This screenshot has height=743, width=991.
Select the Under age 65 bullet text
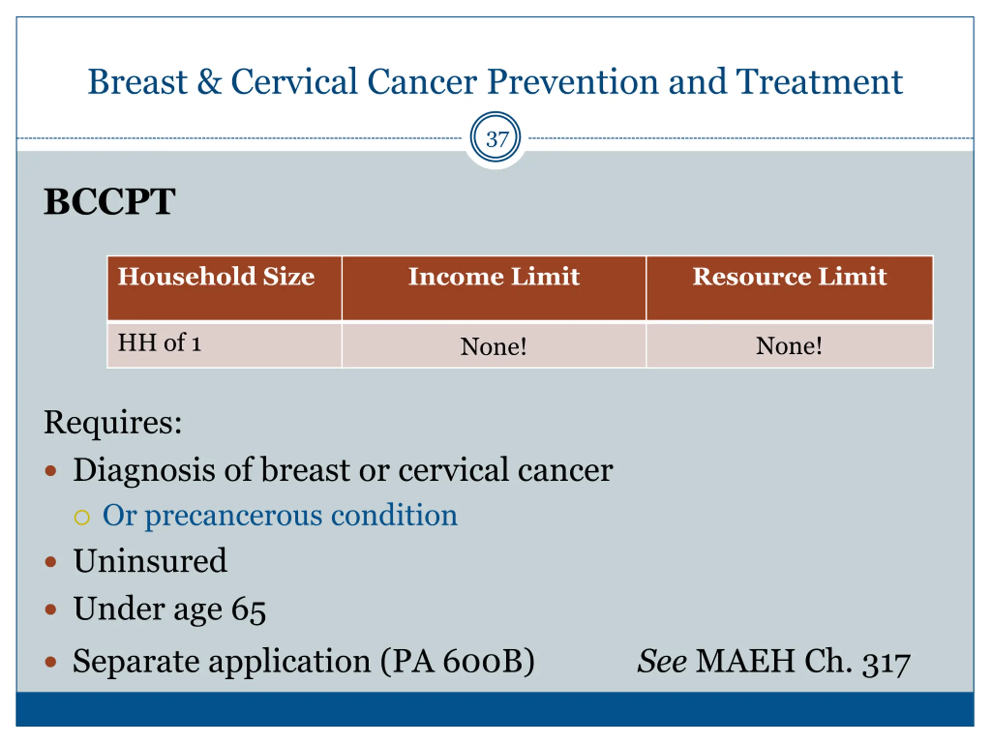170,609
